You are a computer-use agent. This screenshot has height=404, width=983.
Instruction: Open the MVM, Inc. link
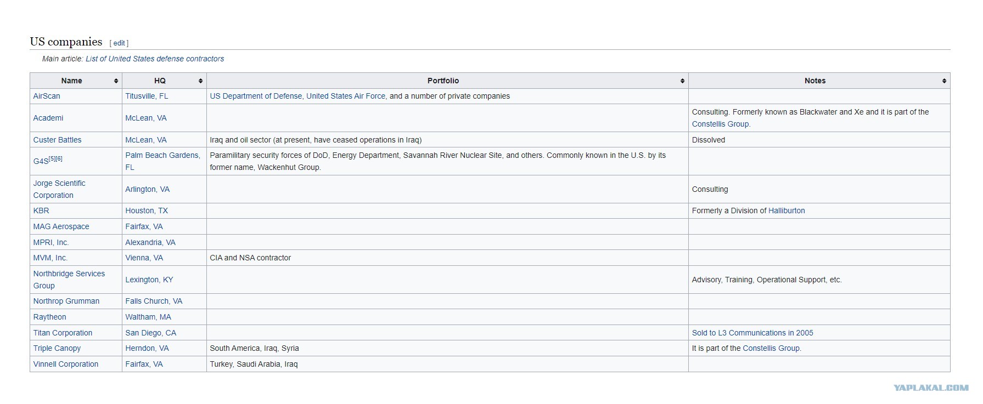click(50, 258)
